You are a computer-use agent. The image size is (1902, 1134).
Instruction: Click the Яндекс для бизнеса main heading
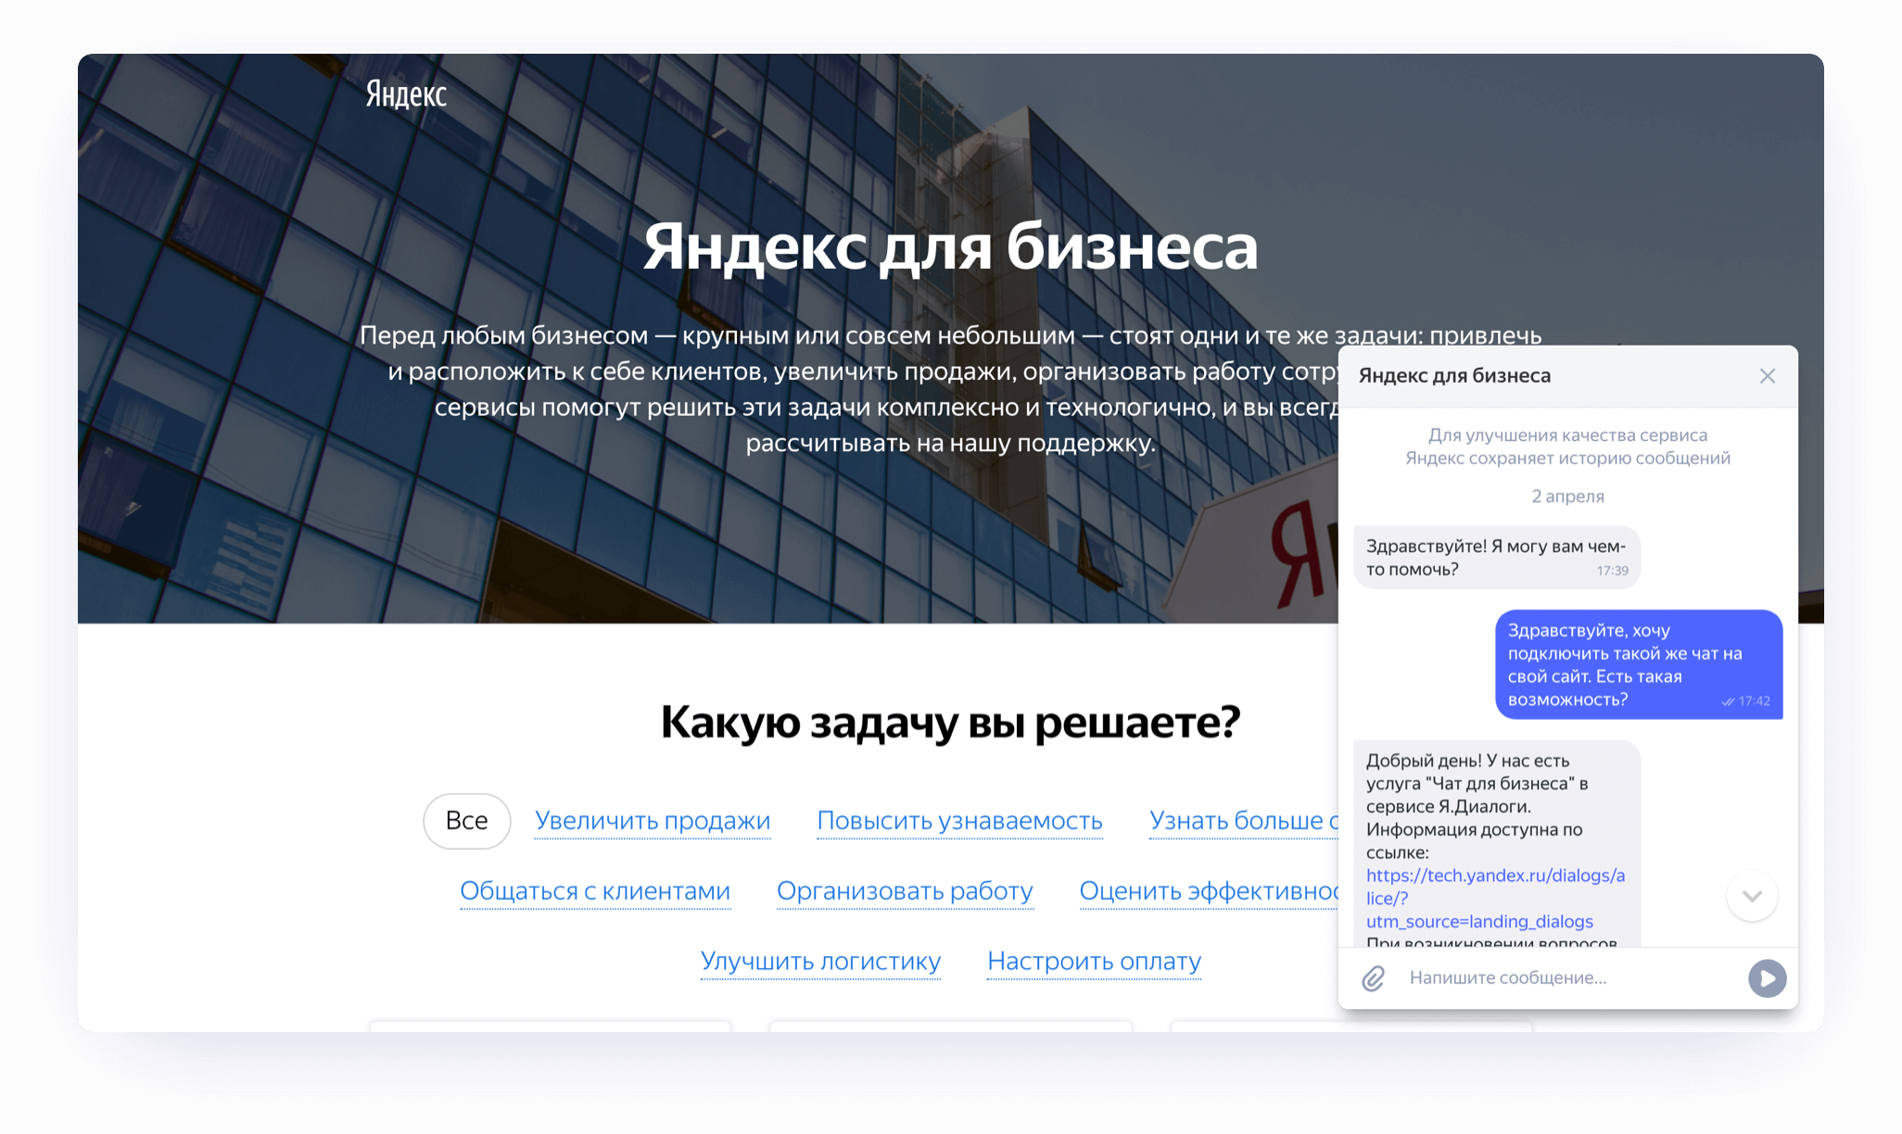(950, 246)
